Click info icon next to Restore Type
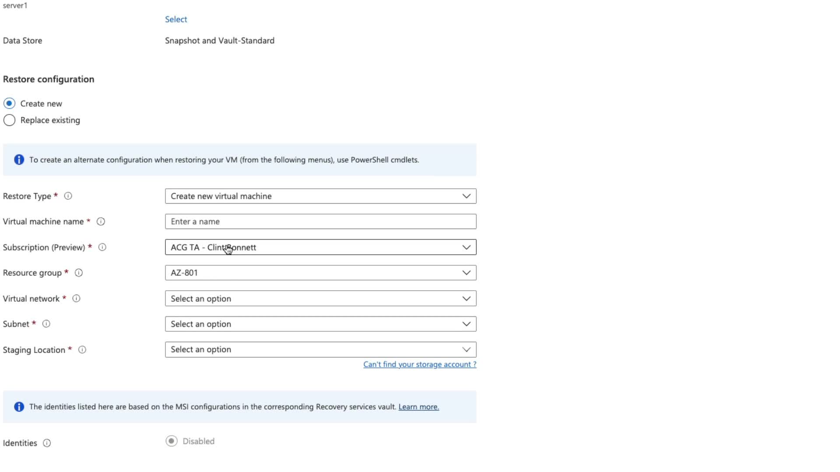Image resolution: width=840 pixels, height=472 pixels. pos(68,196)
